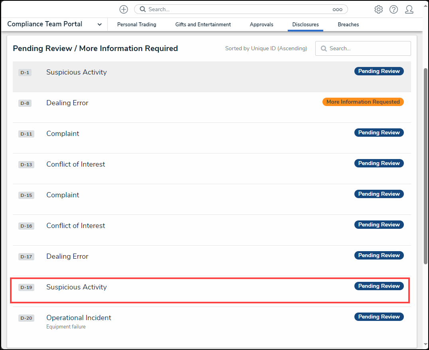Image resolution: width=429 pixels, height=350 pixels.
Task: Click the D-8 ID badge
Action: tap(25, 103)
